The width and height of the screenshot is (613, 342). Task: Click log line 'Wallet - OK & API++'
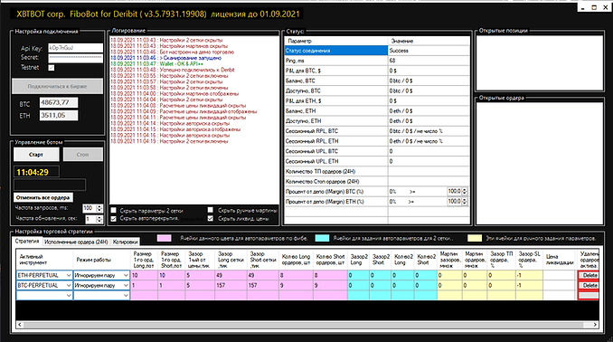click(x=156, y=63)
